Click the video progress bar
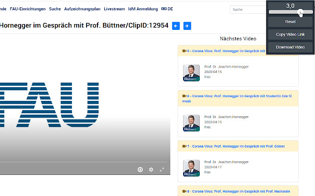315x196 pixels. point(84,162)
